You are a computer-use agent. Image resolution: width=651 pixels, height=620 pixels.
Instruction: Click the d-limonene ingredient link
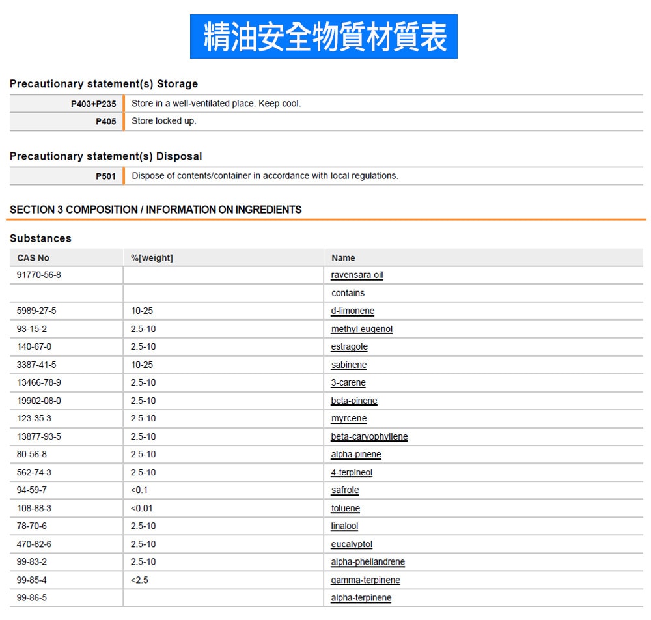click(x=352, y=311)
